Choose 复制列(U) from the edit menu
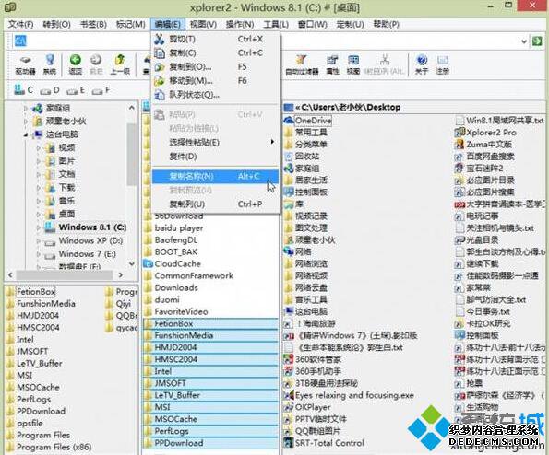The width and height of the screenshot is (549, 455). coord(215,204)
